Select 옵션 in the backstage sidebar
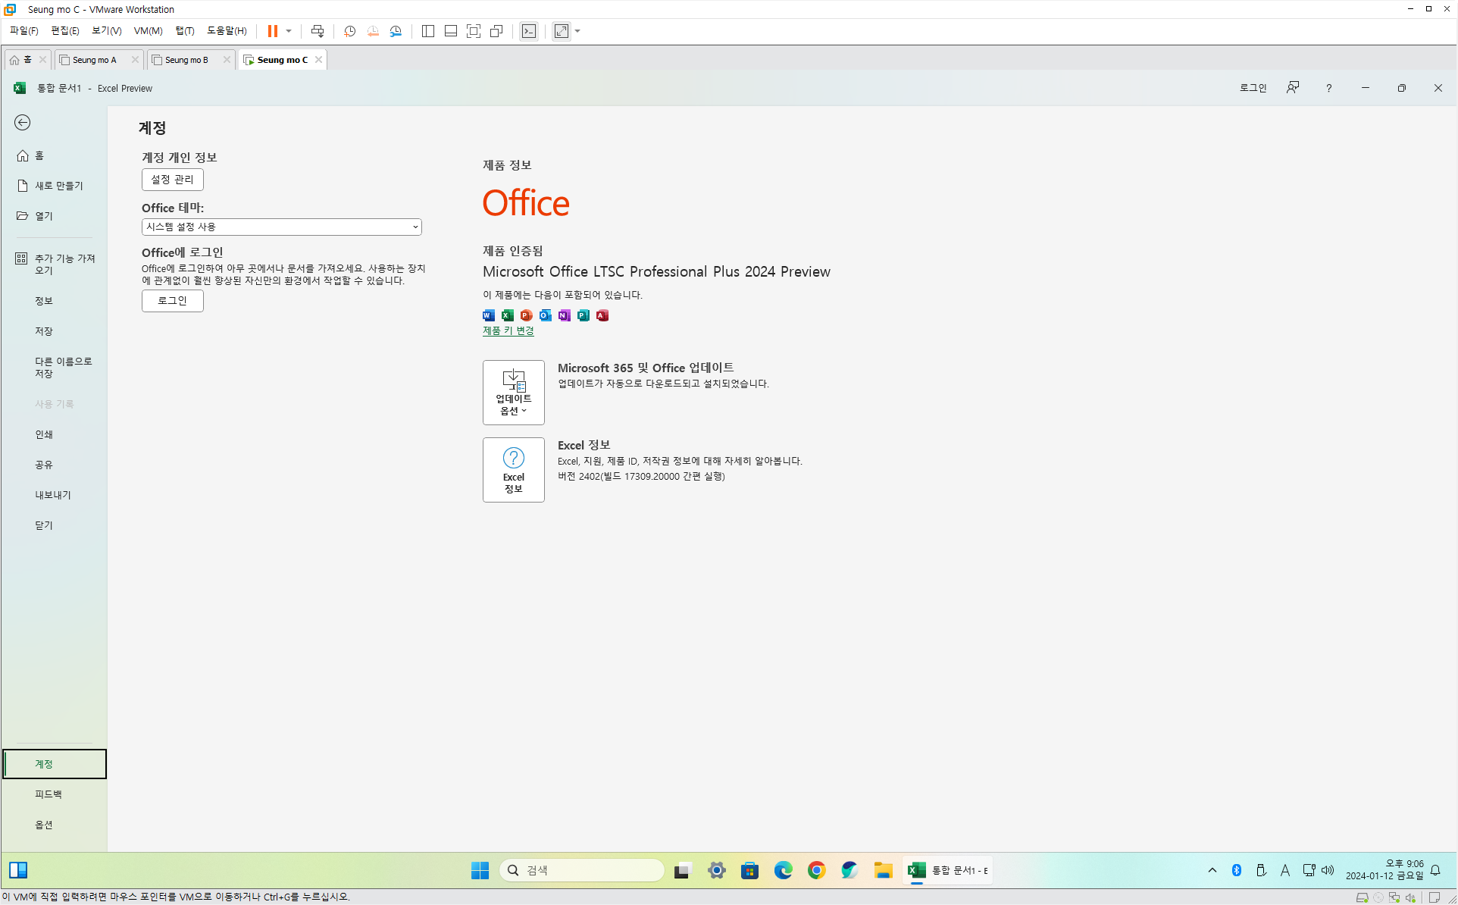 [x=44, y=825]
